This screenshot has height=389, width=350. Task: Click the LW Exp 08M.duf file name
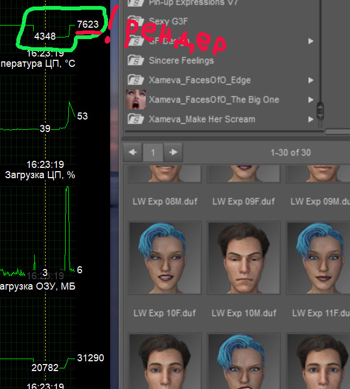click(x=165, y=202)
